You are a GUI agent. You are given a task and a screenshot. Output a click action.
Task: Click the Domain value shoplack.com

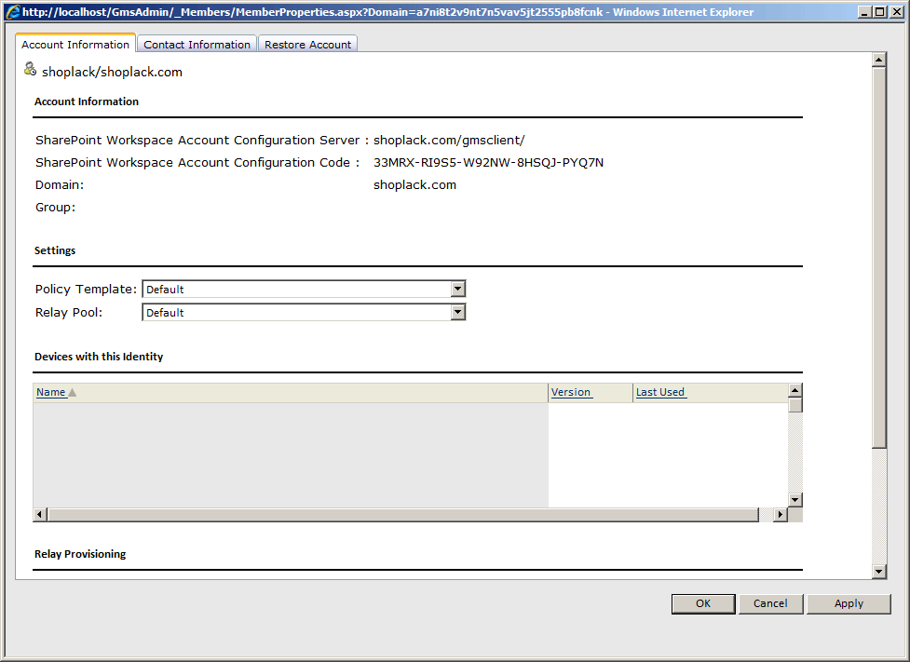pos(415,185)
